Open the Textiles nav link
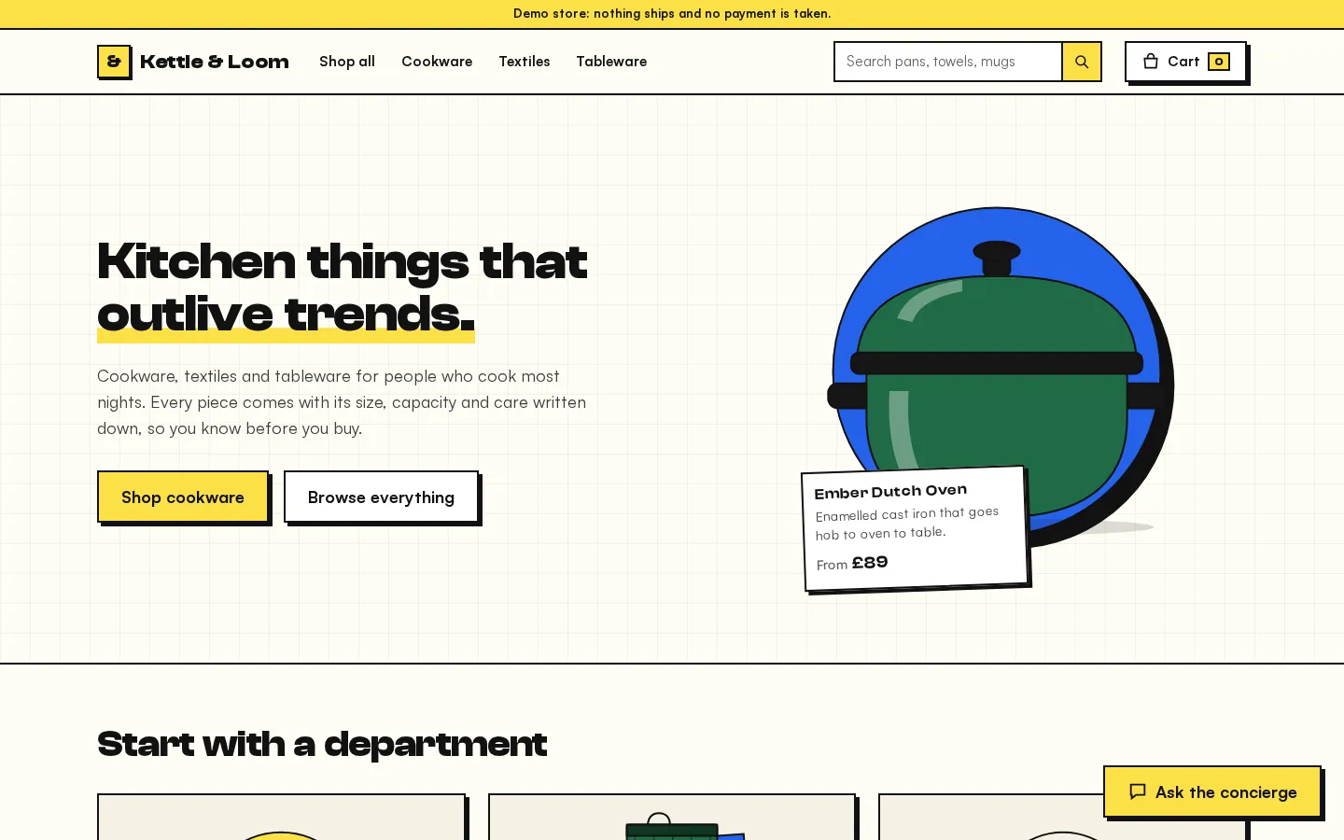Viewport: 1344px width, 840px height. pos(525,62)
